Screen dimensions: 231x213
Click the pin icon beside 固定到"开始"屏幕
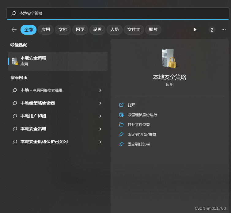[121, 134]
